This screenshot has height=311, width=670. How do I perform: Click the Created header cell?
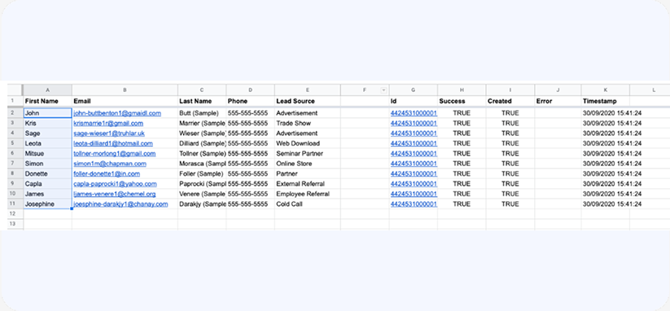[510, 101]
